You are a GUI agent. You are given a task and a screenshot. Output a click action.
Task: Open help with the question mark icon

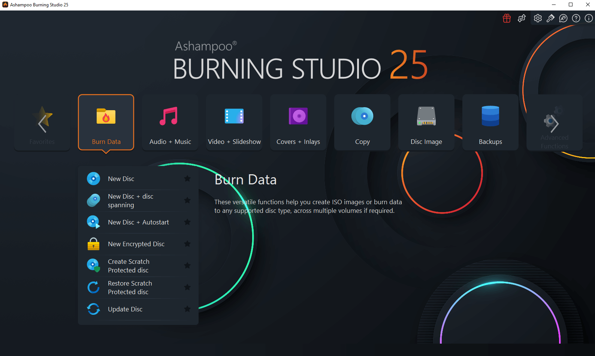[576, 18]
